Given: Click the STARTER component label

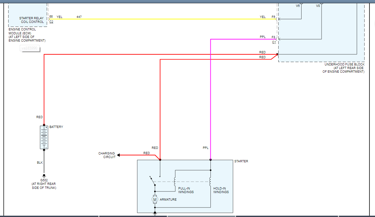Looking at the screenshot, I should 241,161.
